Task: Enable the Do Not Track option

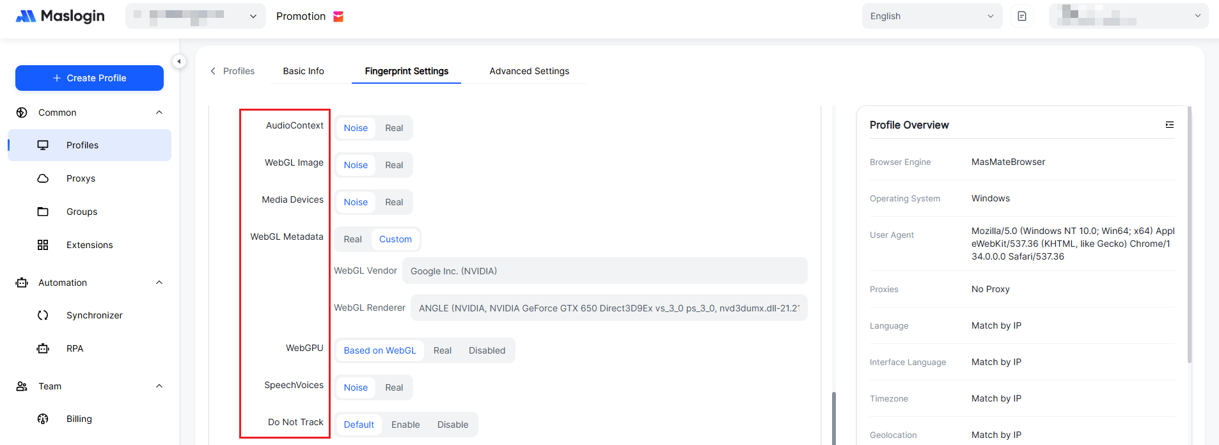Action: point(405,425)
